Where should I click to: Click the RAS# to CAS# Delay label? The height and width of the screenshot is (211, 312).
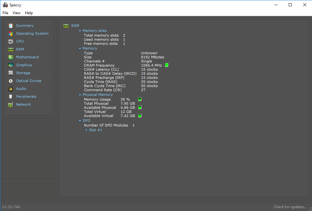coord(110,73)
